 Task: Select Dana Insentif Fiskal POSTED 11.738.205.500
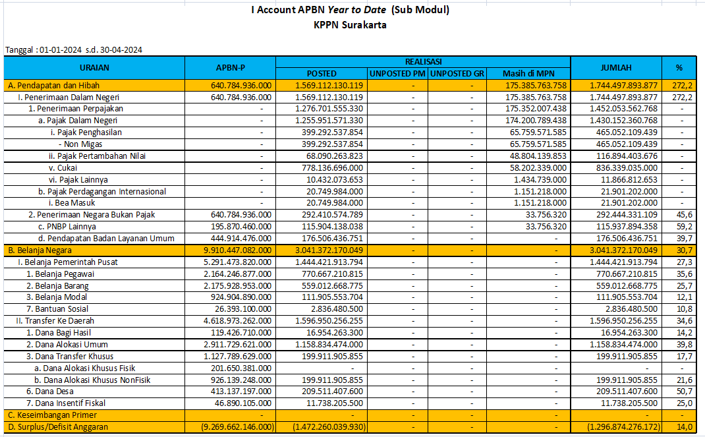click(335, 403)
